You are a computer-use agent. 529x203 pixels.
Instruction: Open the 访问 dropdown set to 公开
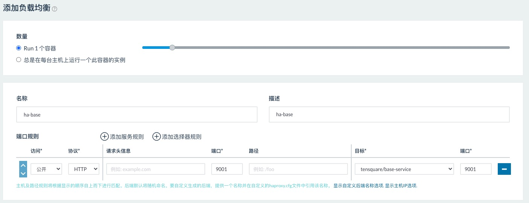click(46, 169)
